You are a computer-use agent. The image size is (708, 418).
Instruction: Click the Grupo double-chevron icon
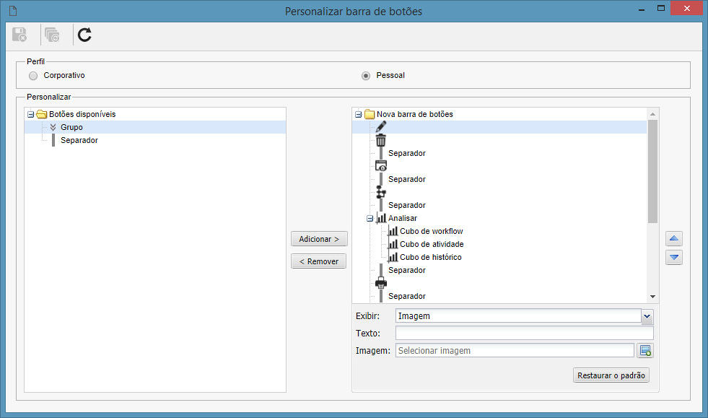click(53, 128)
